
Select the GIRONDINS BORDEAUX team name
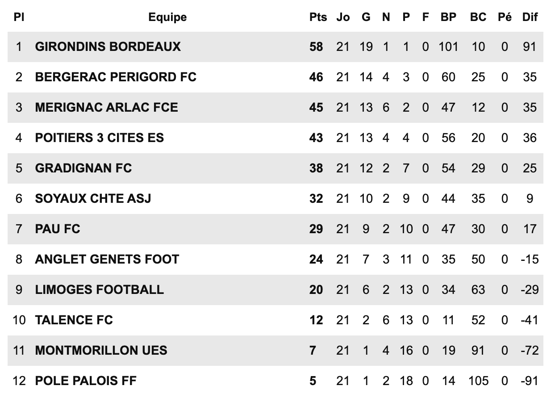pyautogui.click(x=108, y=46)
